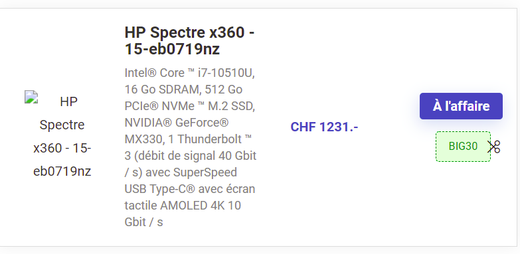
Task: Click the Intel Core i7-10510U spec text
Action: point(190,73)
